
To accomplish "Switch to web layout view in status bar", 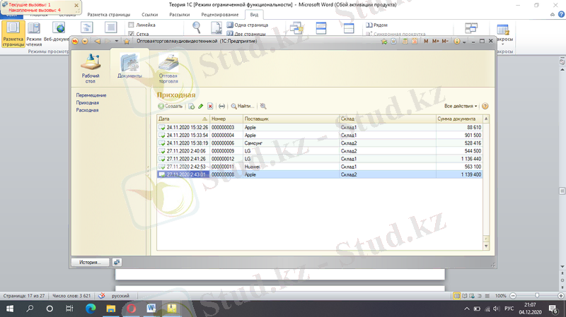I will 472,296.
